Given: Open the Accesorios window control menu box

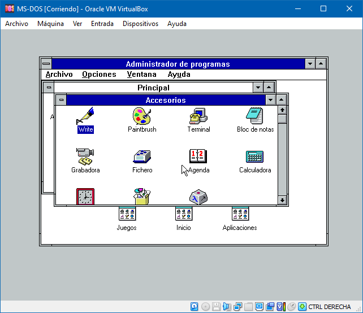Looking at the screenshot, I should (x=61, y=100).
